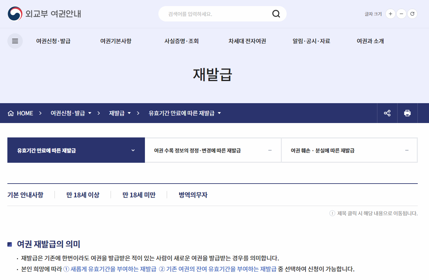Open the 차세대 전자여권 menu
Image resolution: width=429 pixels, height=280 pixels.
coord(247,41)
